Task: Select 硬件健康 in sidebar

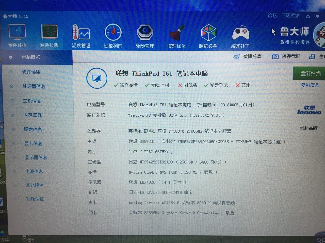Action: pyautogui.click(x=31, y=72)
